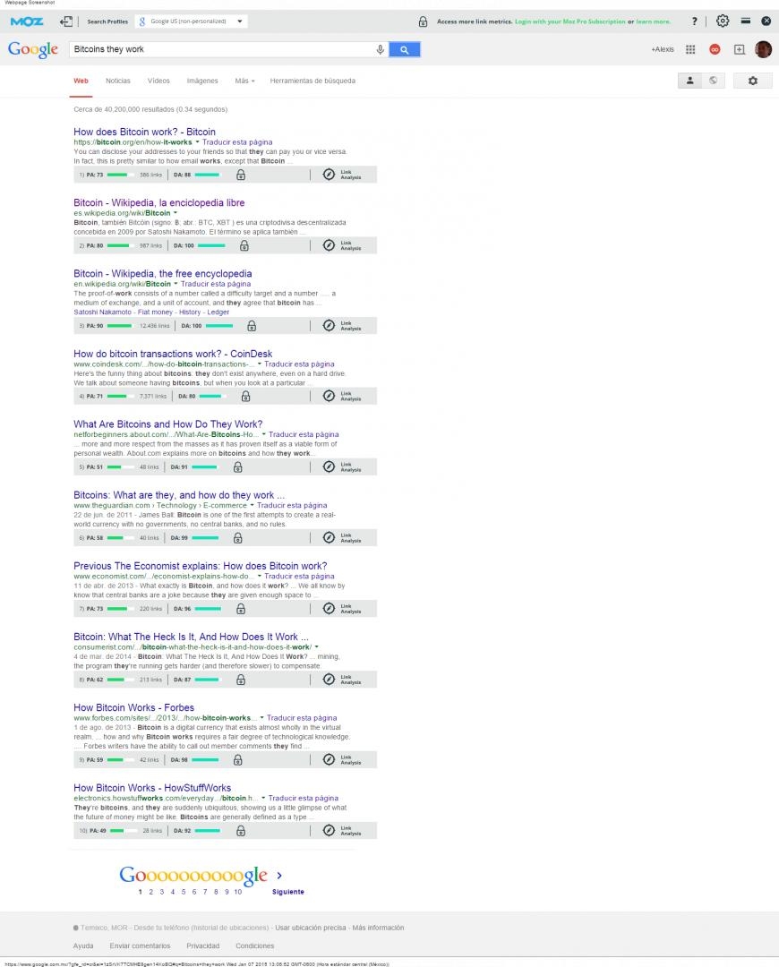The image size is (779, 967).
Task: Go to the Google logo homepage
Action: pyautogui.click(x=33, y=49)
